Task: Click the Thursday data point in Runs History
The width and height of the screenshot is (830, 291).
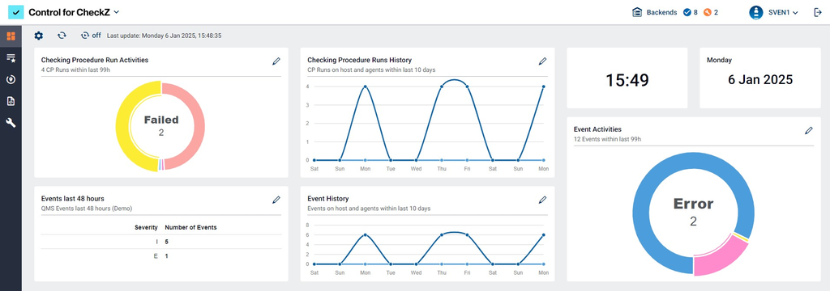Action: 442,86
